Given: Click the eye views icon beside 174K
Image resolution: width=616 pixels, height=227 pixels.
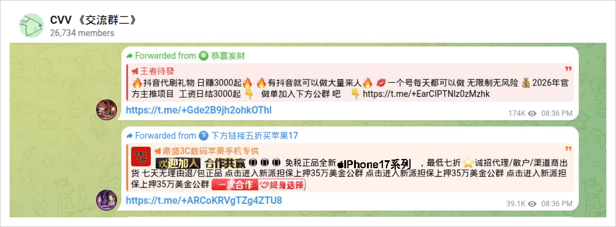Looking at the screenshot, I should click(x=532, y=114).
